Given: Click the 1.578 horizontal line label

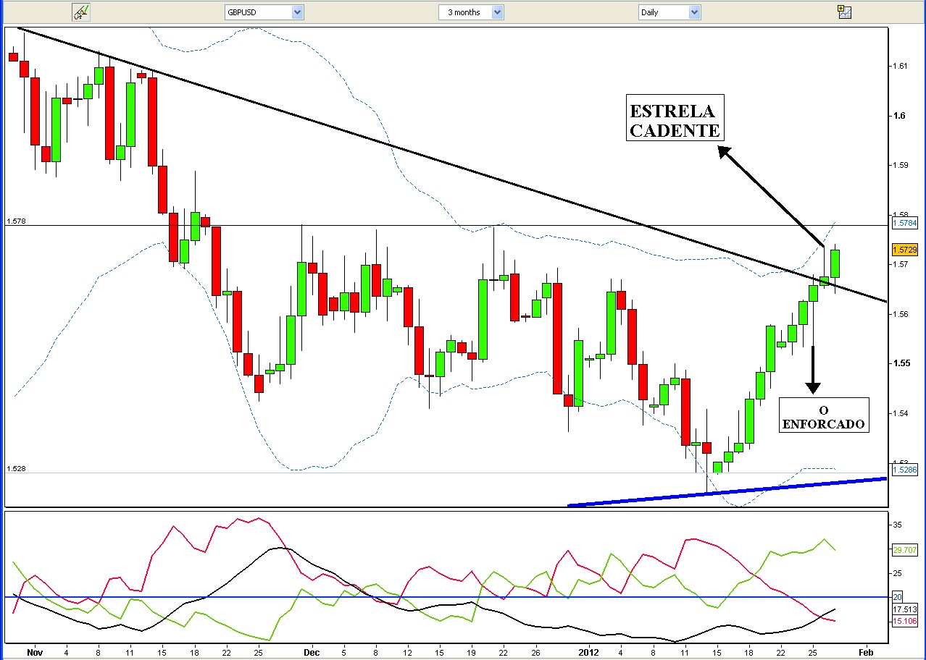Looking at the screenshot, I should (x=16, y=221).
